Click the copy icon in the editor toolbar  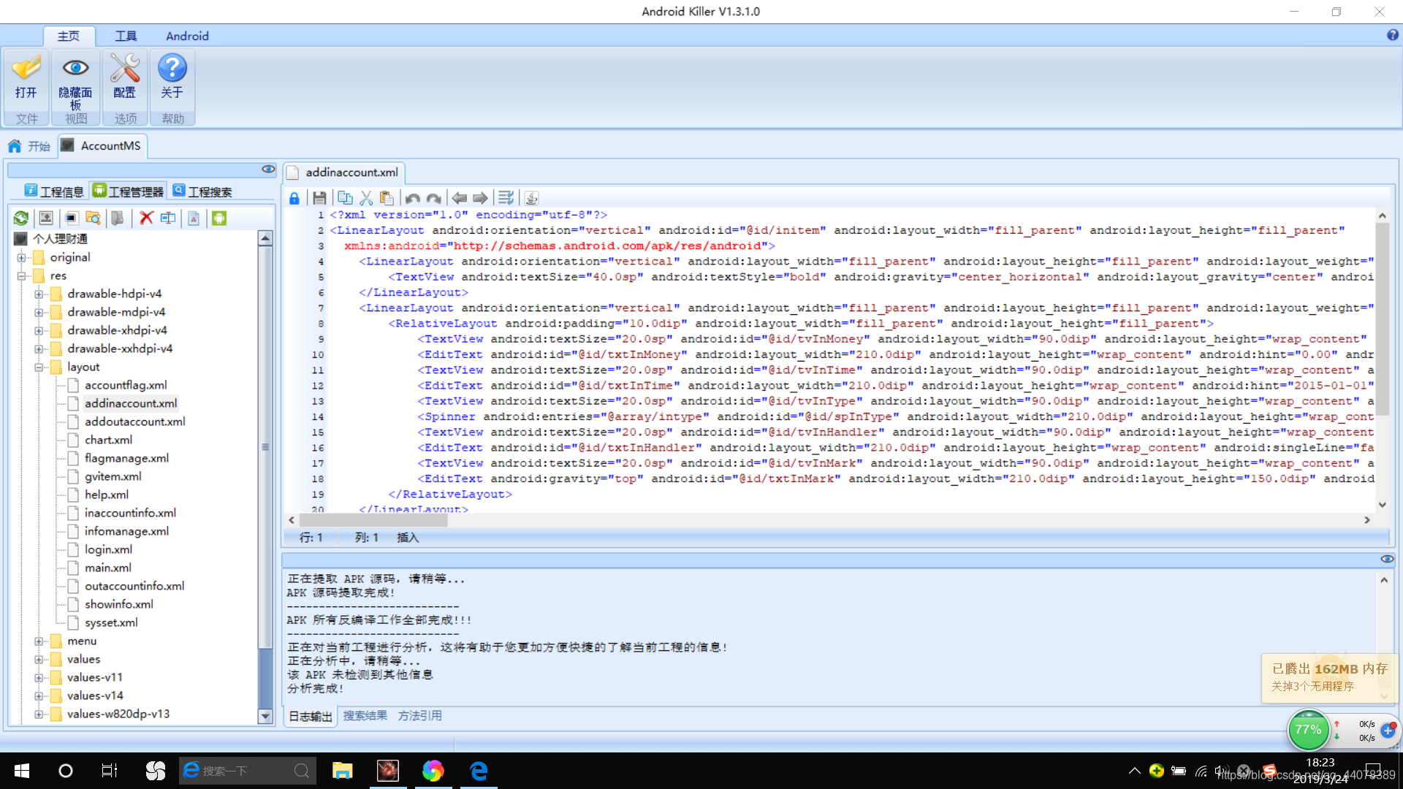click(345, 198)
